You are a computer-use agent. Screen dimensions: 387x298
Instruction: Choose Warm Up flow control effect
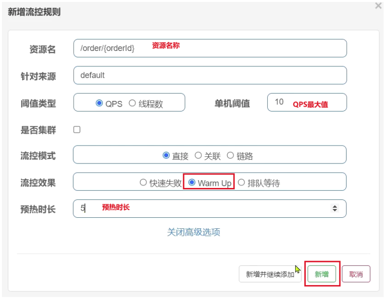192,183
